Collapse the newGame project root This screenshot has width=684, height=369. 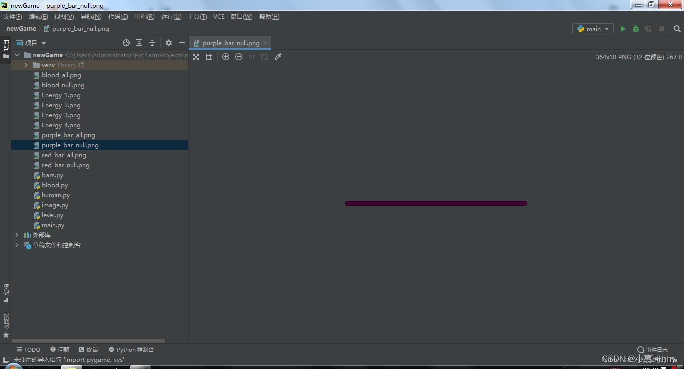(x=17, y=55)
